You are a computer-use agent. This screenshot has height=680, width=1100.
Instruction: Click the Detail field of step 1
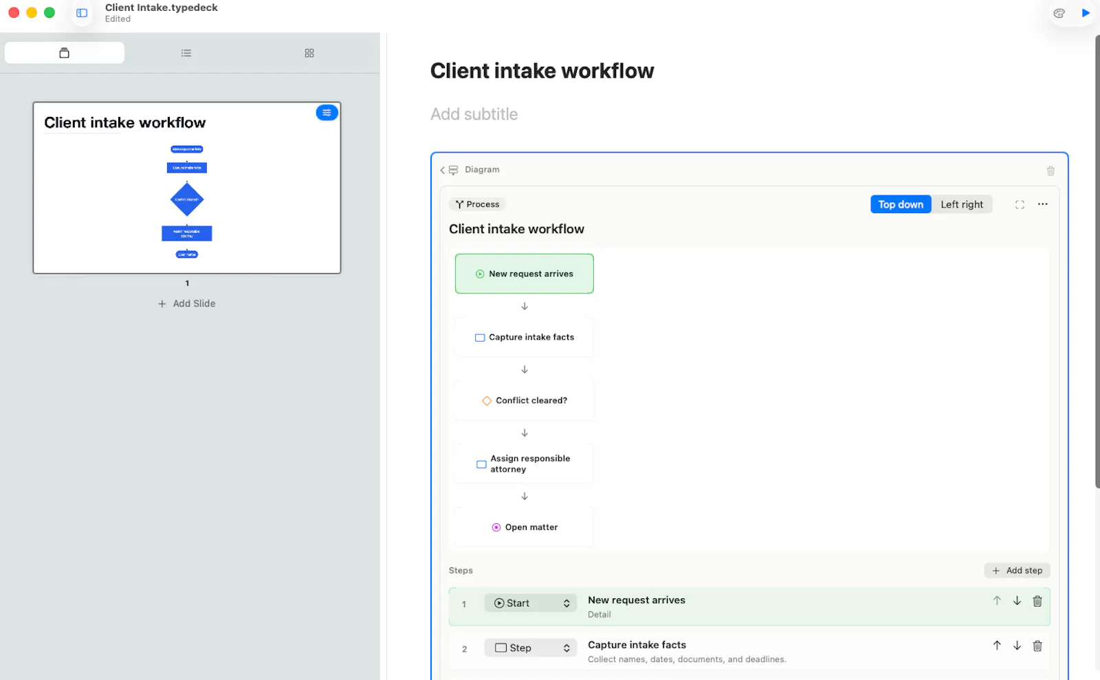[x=599, y=615]
